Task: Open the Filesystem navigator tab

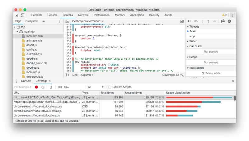Action: coord(32,21)
